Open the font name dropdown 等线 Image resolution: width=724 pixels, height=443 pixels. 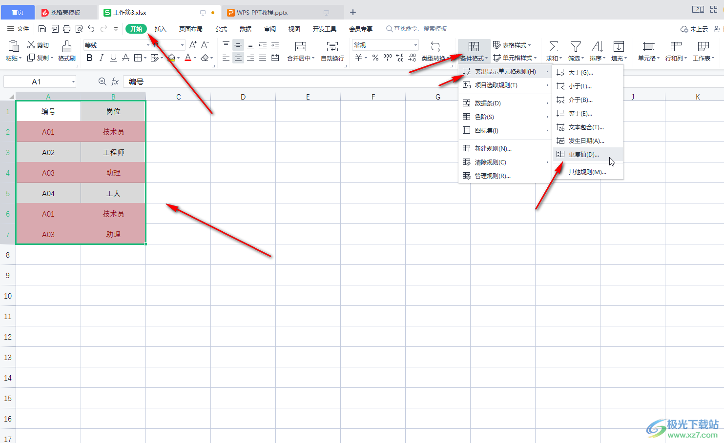click(148, 45)
